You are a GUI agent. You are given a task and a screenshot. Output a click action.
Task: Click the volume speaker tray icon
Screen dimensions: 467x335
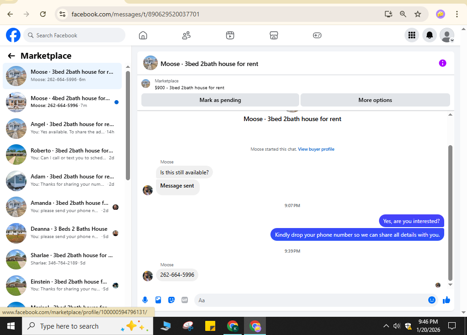pyautogui.click(x=397, y=326)
